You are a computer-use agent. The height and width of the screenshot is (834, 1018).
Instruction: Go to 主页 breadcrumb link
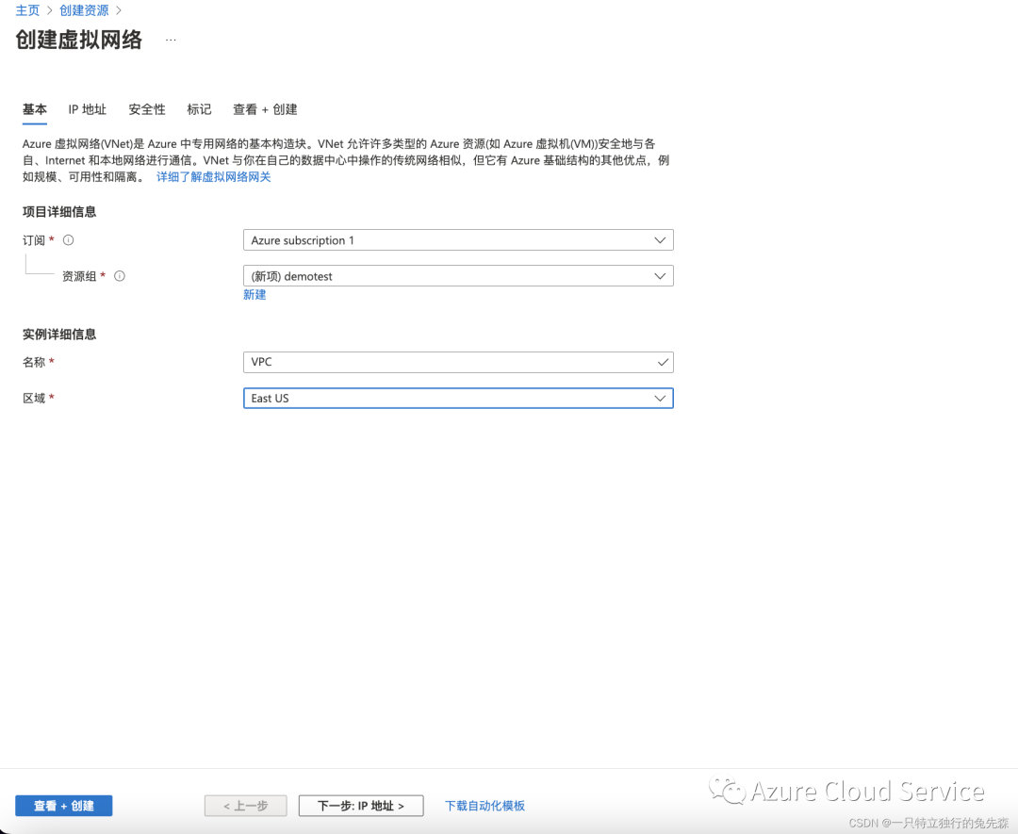click(x=27, y=10)
